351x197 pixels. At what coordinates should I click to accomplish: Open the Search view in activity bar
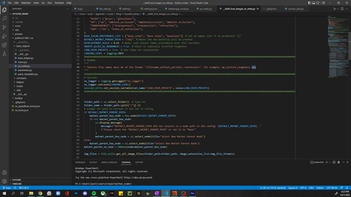4,19
